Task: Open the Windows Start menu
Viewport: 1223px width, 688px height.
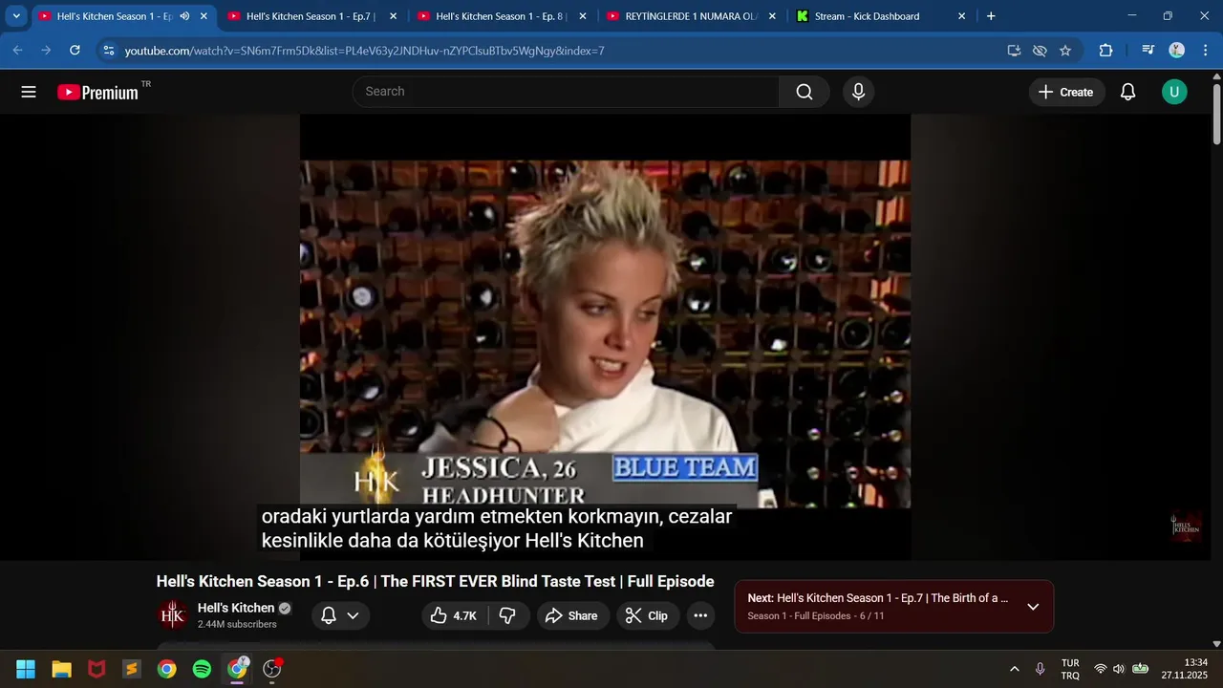Action: point(26,669)
